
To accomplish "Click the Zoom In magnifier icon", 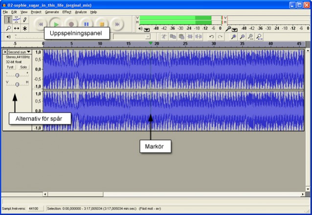I will (x=234, y=37).
